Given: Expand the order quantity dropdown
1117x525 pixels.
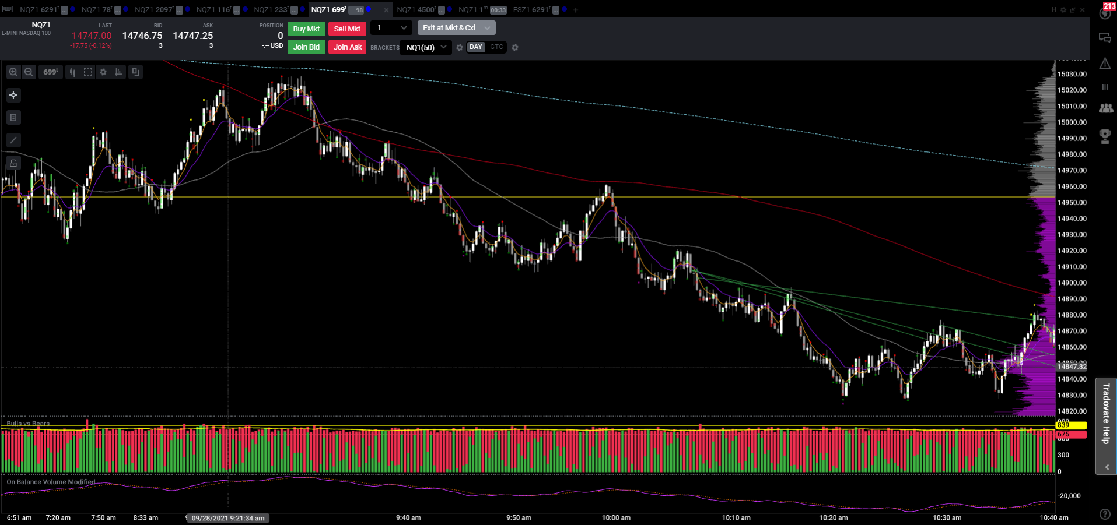Looking at the screenshot, I should click(x=404, y=28).
